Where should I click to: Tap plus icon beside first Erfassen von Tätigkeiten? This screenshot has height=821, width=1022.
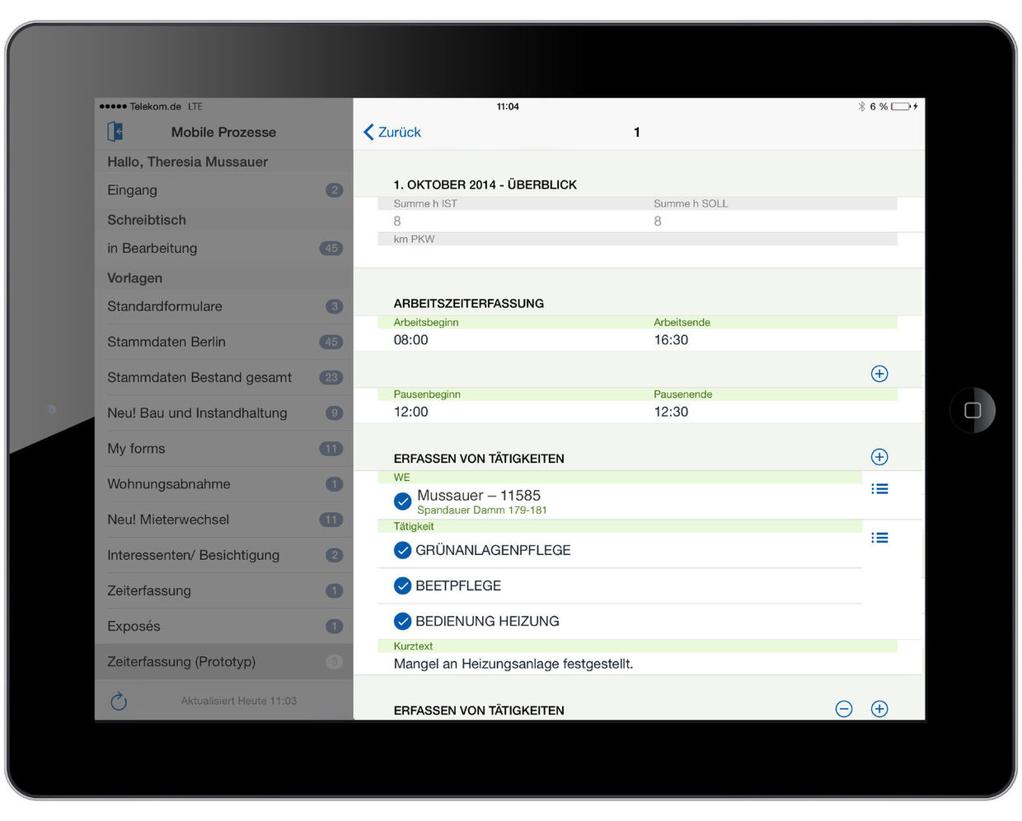879,457
